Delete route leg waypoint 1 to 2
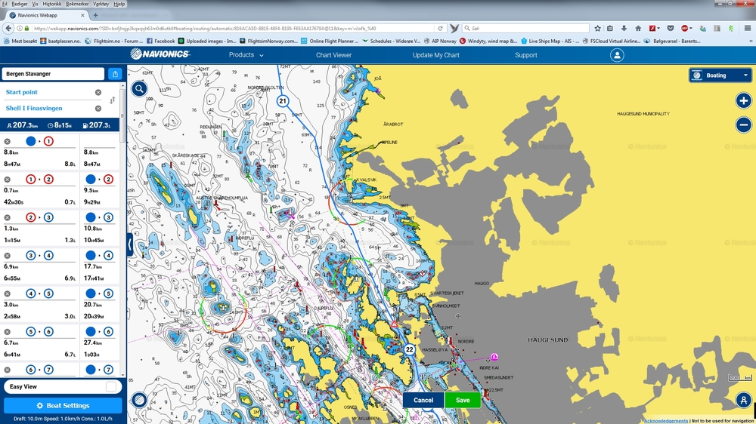The image size is (756, 424). [x=8, y=180]
